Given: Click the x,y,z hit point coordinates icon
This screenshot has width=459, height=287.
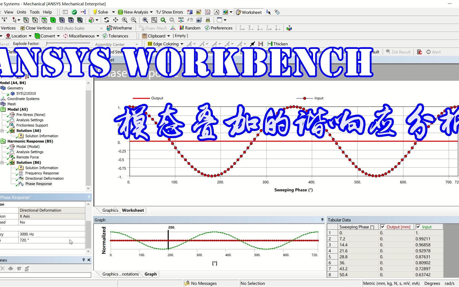Looking at the screenshot, I should (5, 20).
